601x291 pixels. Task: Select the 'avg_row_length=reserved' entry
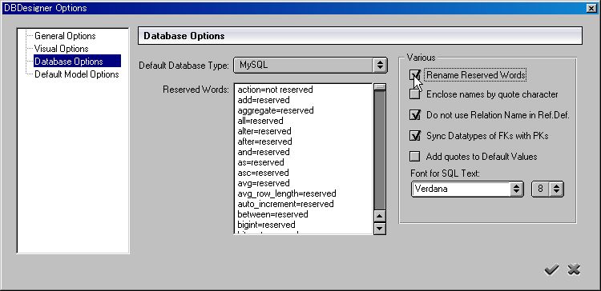click(x=287, y=193)
